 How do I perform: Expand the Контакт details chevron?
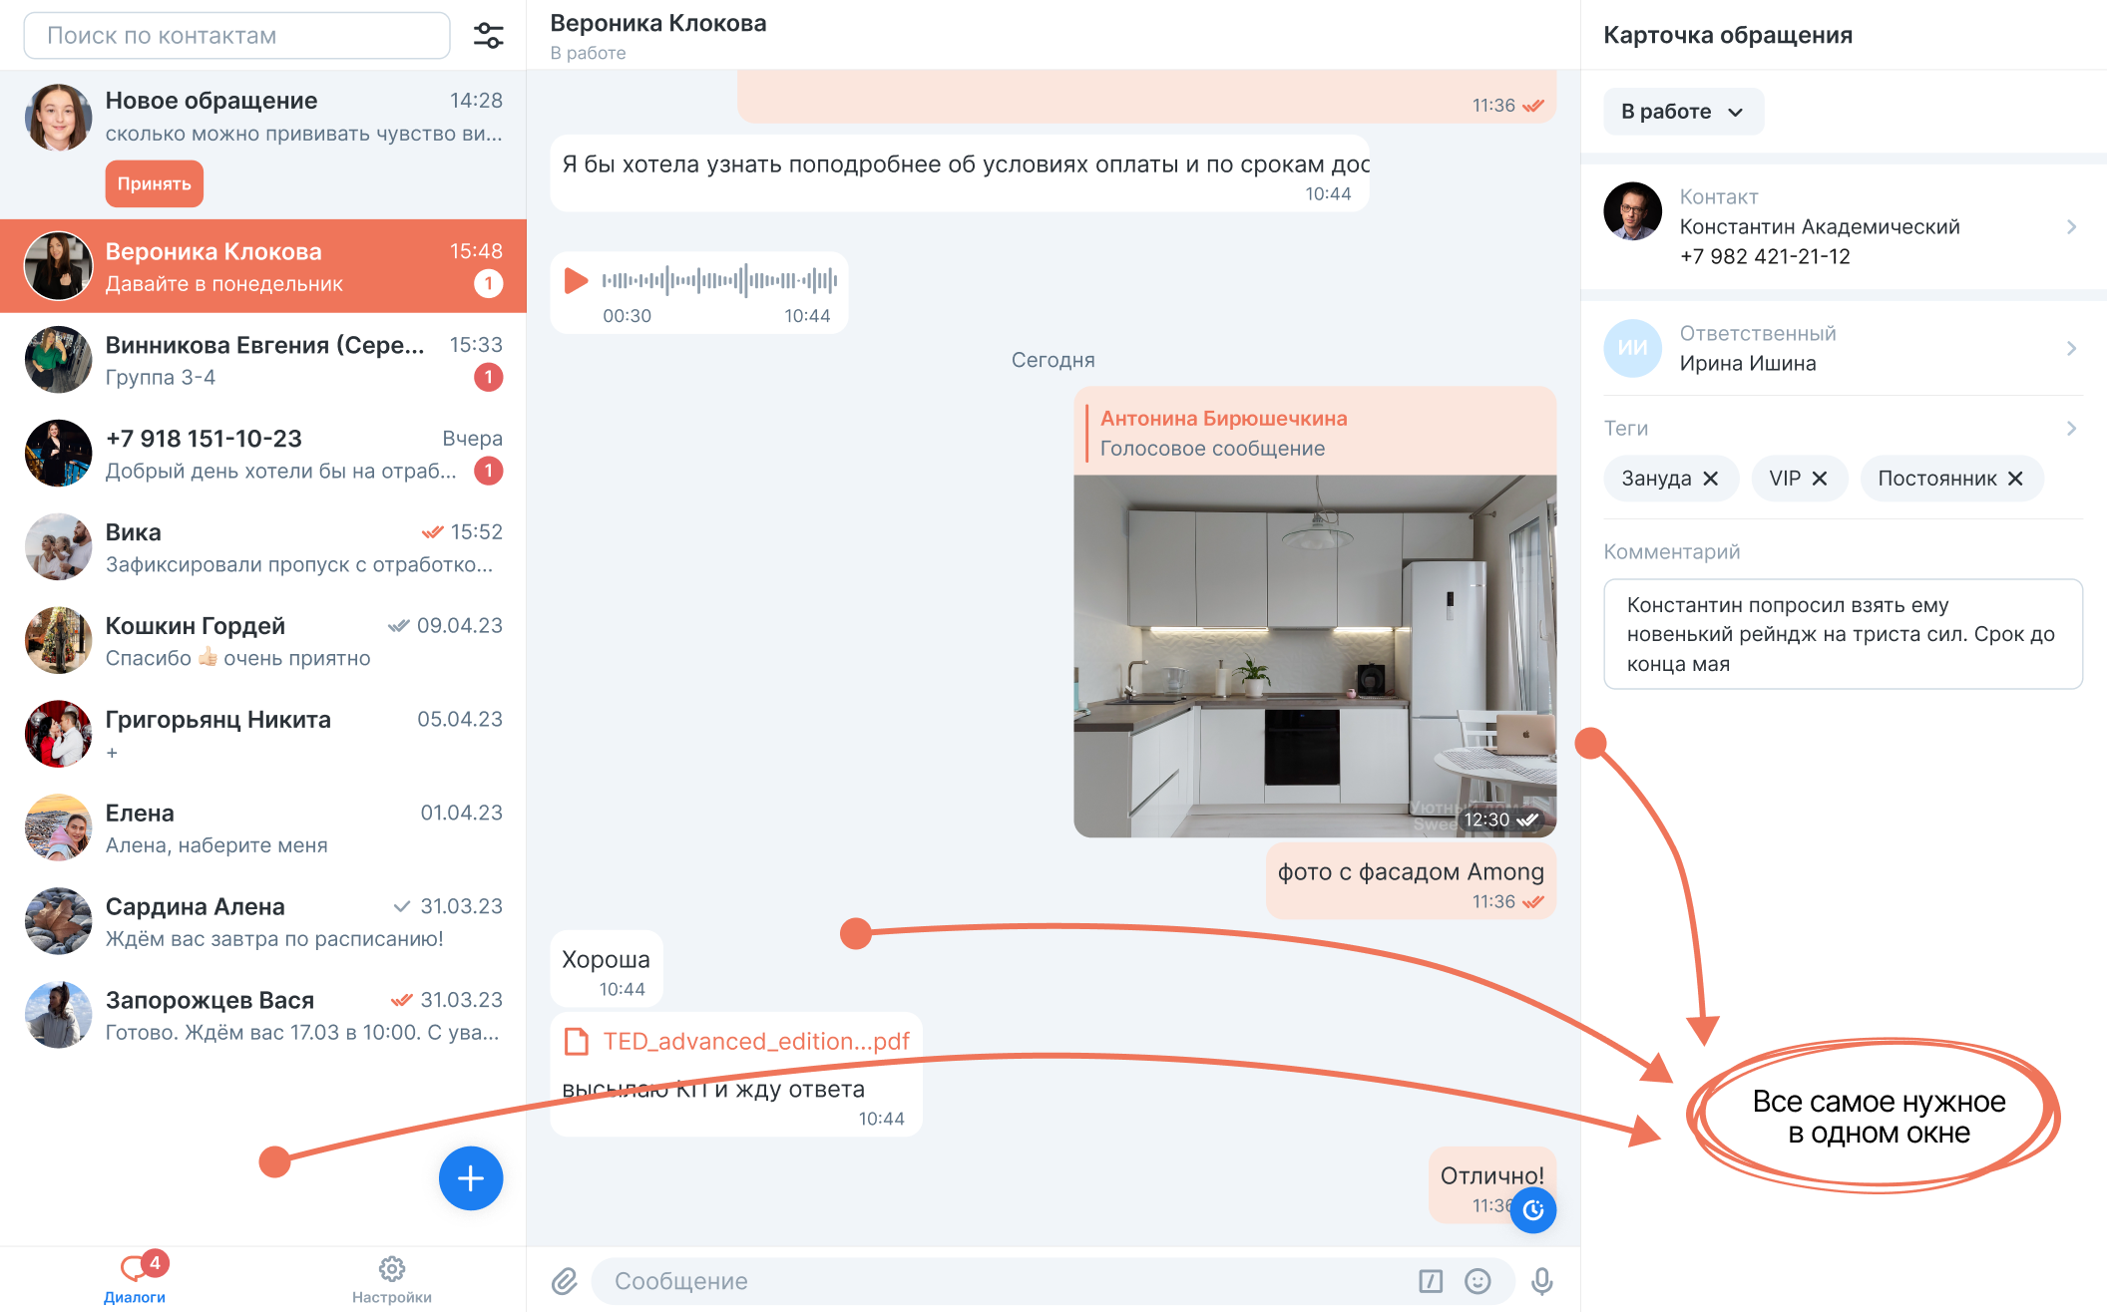[x=2072, y=226]
